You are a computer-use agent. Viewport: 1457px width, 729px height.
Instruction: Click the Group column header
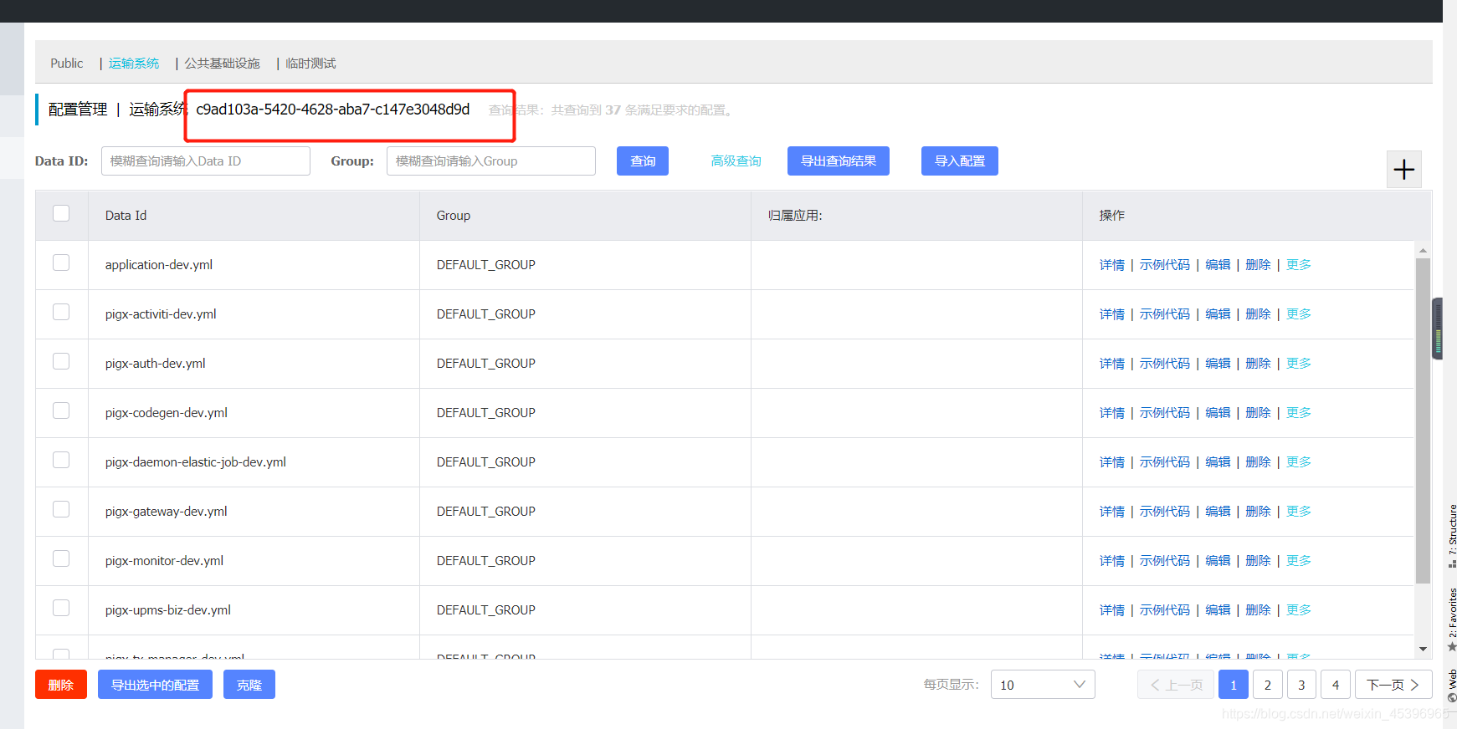pyautogui.click(x=585, y=216)
